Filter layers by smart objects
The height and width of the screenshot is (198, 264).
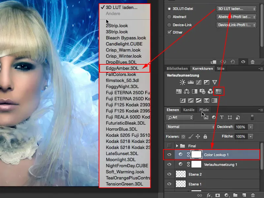click(x=238, y=117)
